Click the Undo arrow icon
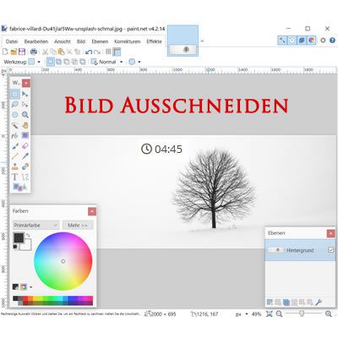 click(89, 52)
